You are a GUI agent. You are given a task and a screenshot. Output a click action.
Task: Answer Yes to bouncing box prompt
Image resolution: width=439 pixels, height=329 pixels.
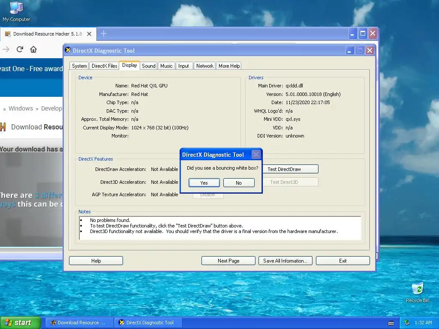point(204,182)
